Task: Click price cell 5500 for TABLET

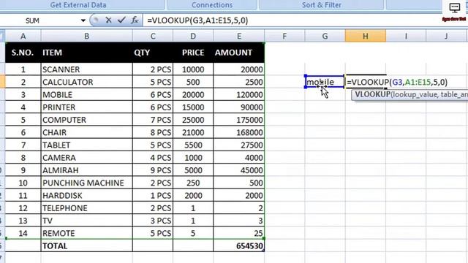Action: pyautogui.click(x=193, y=145)
